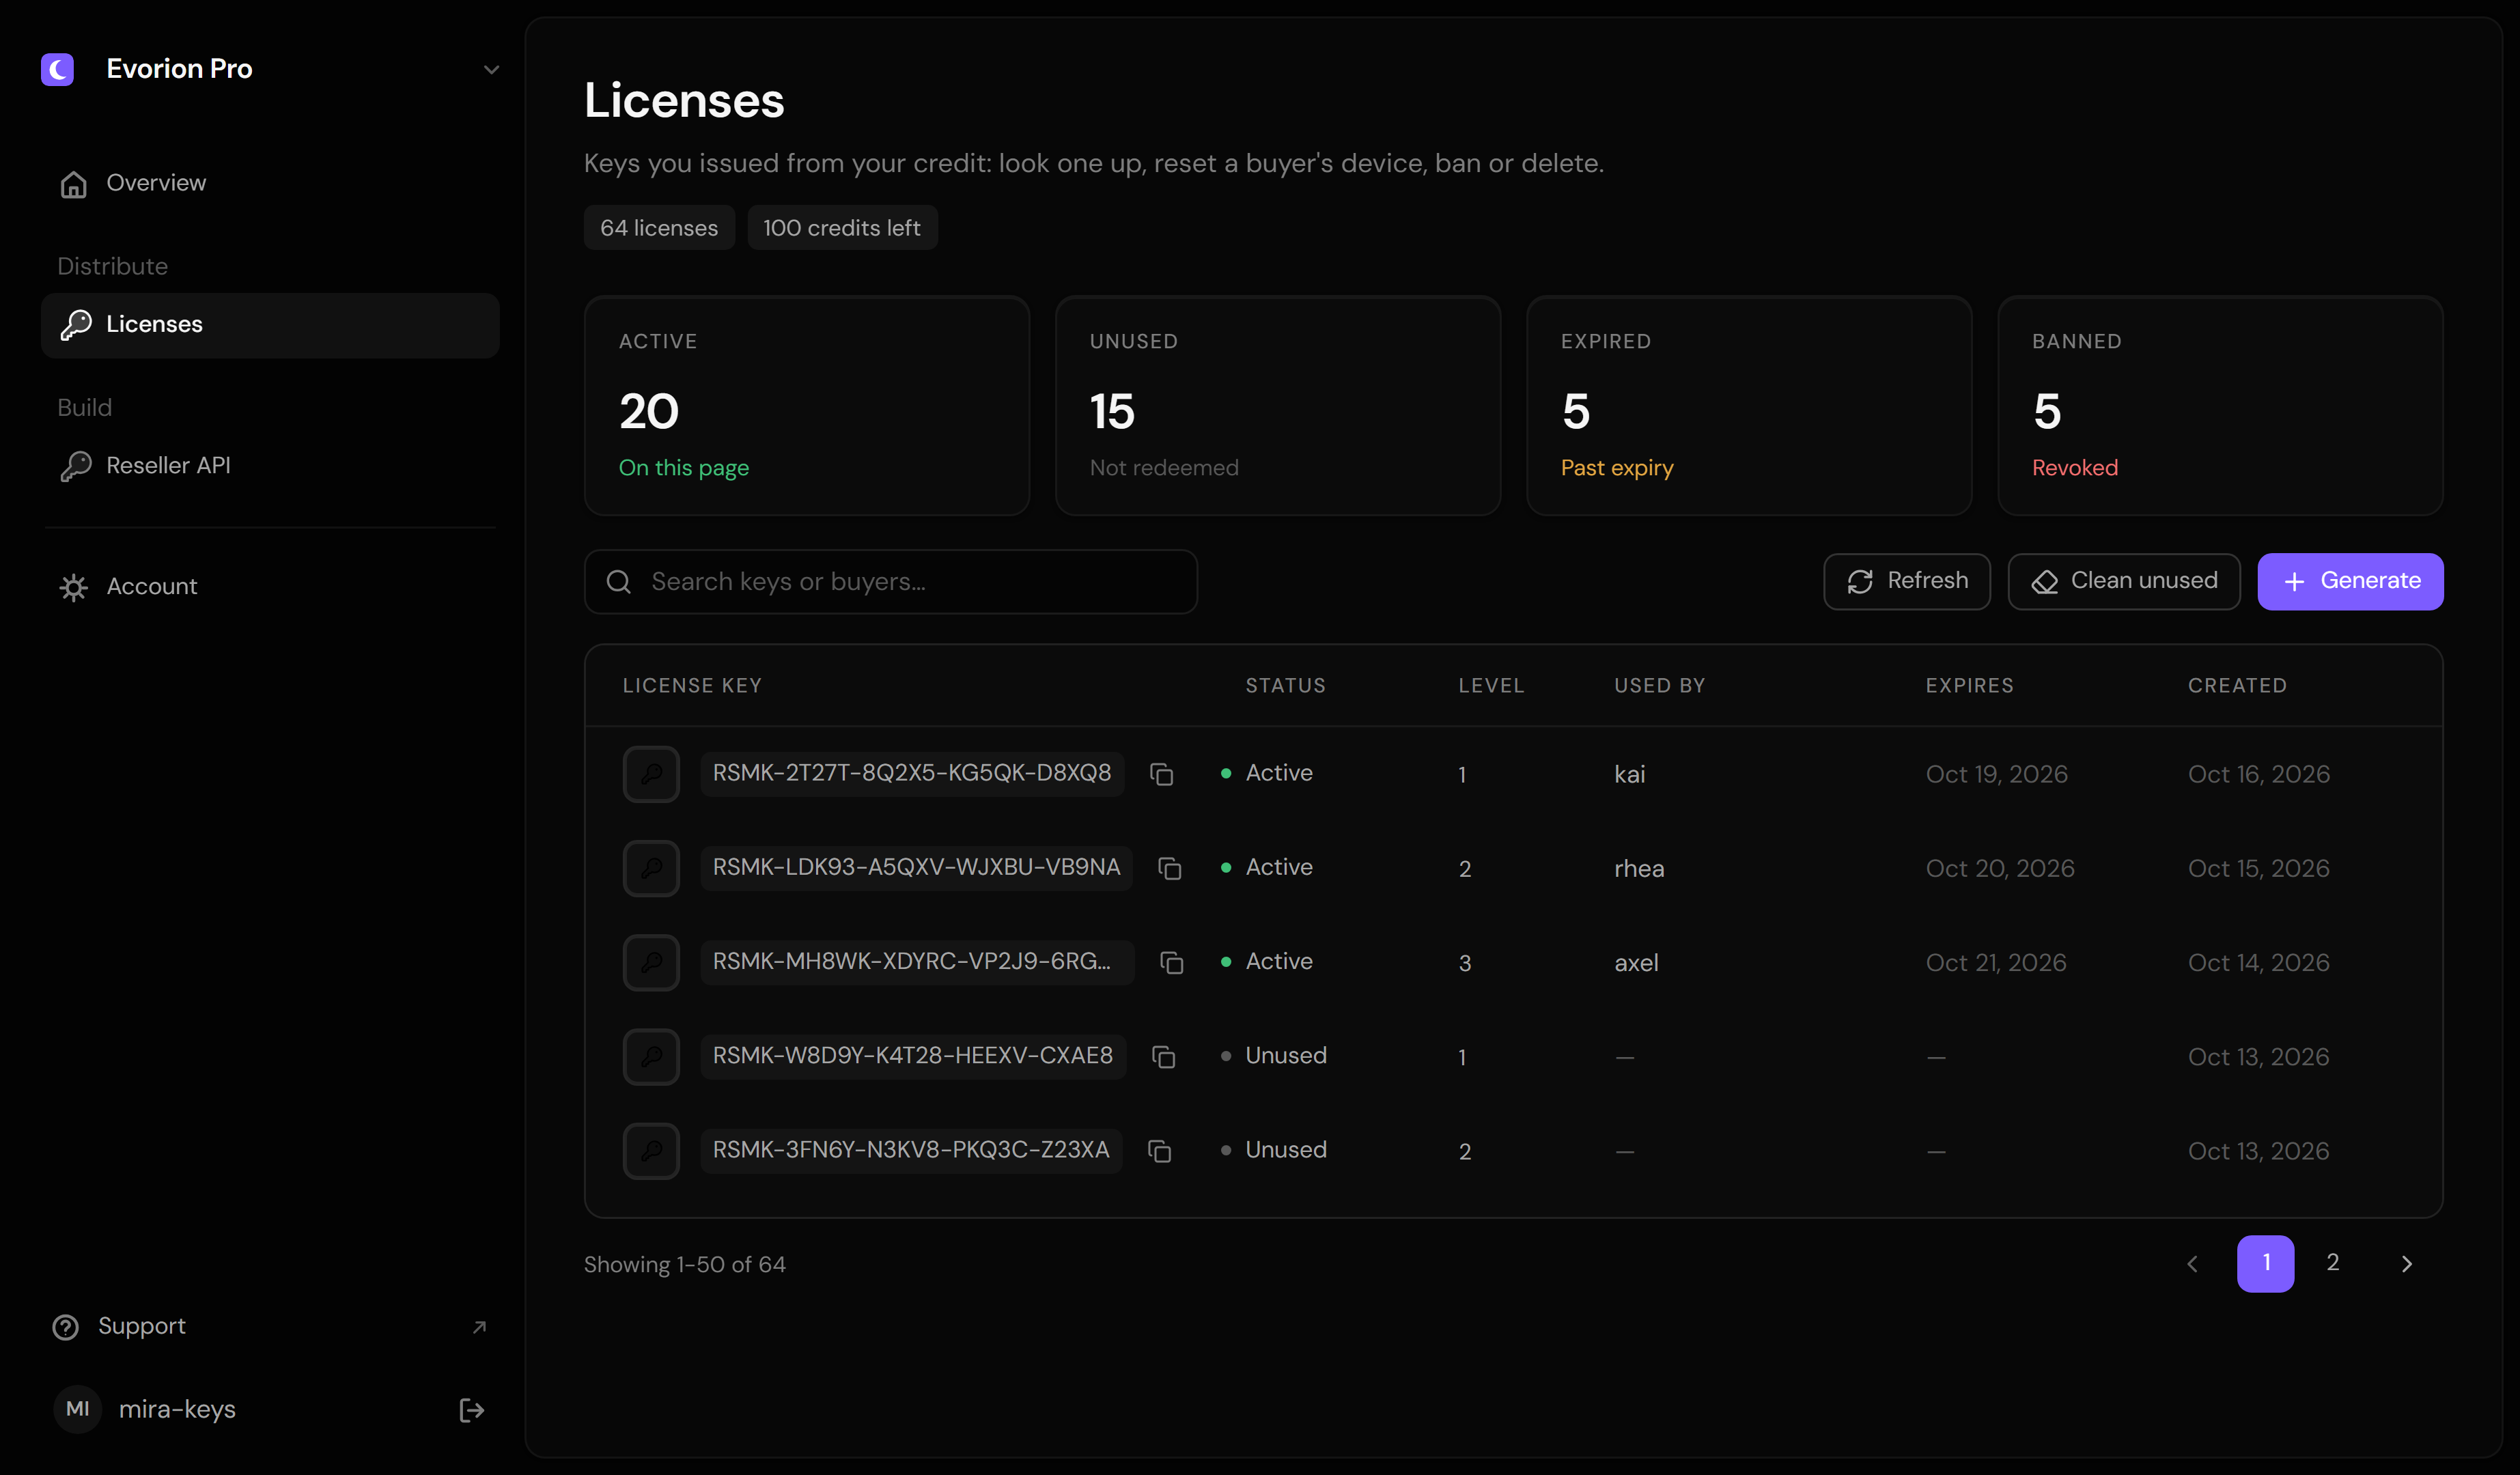2520x1475 pixels.
Task: Click the Reseller API key icon
Action: (x=75, y=466)
